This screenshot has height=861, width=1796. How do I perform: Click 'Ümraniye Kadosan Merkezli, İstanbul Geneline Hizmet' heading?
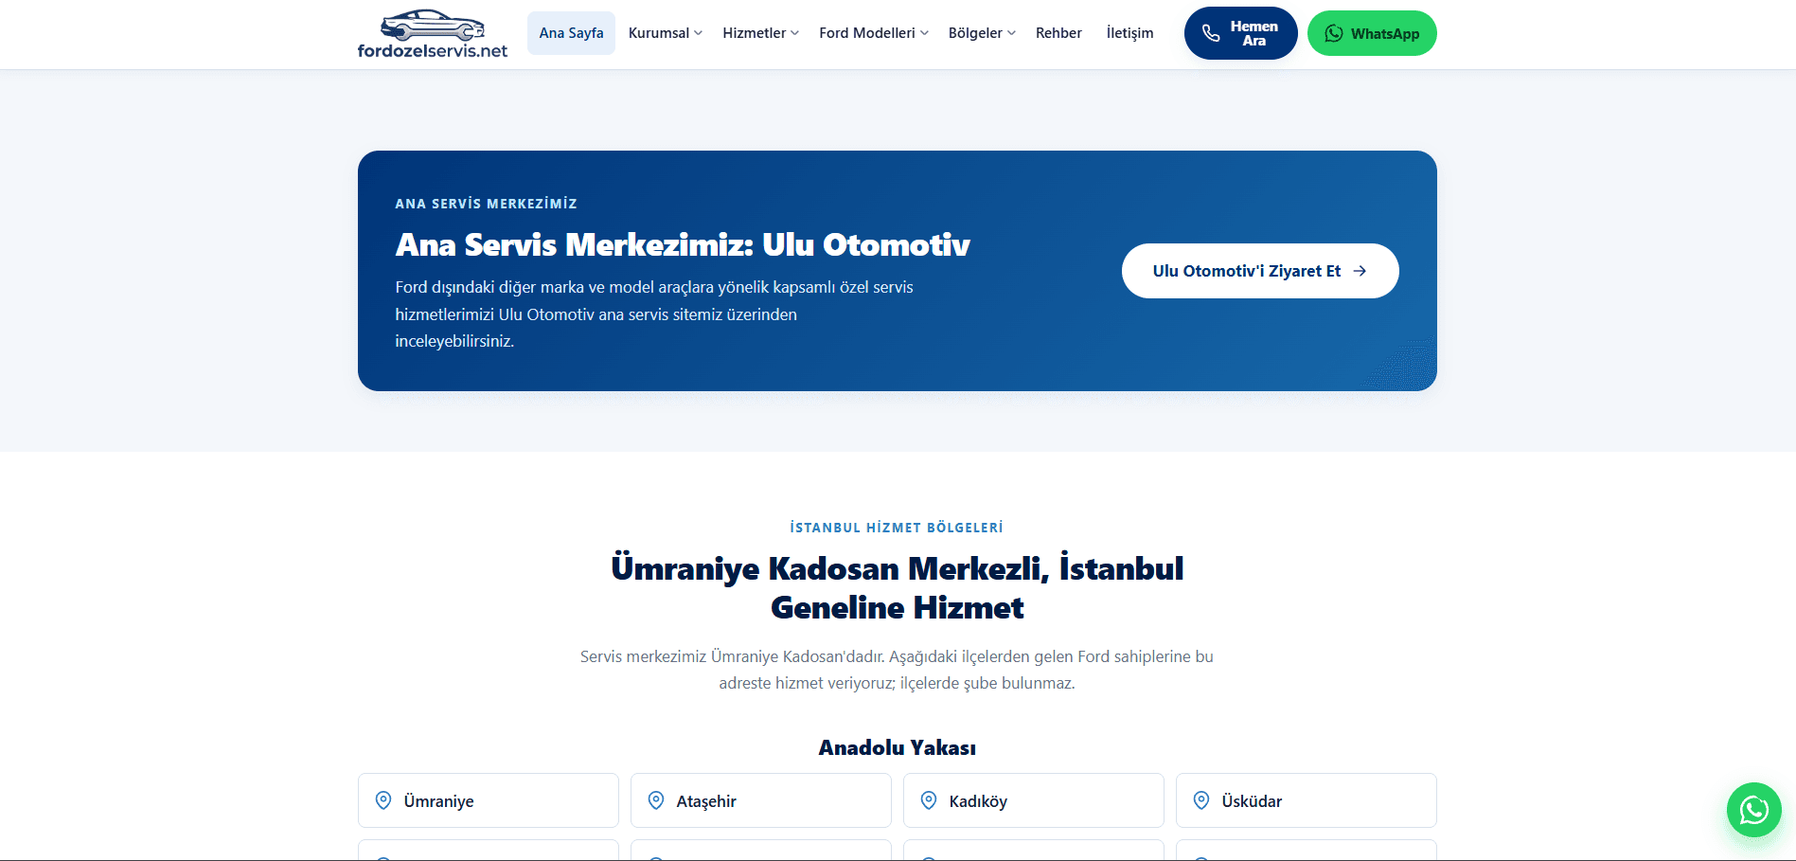[897, 587]
